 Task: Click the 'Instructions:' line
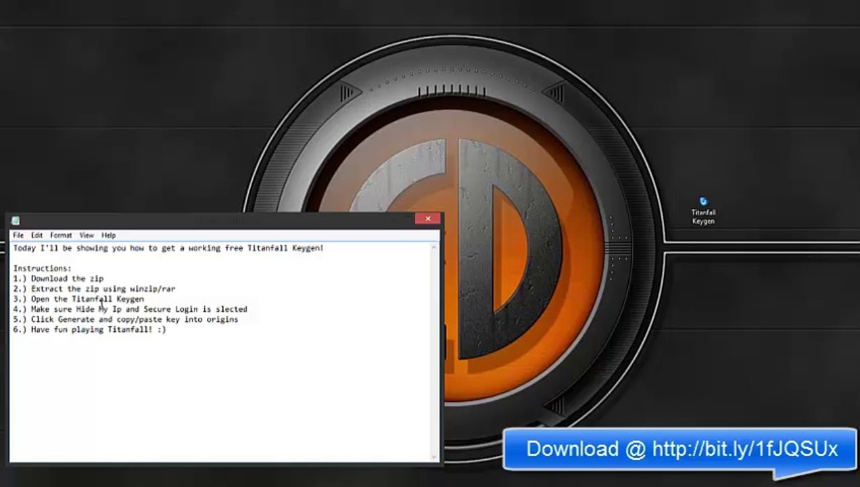click(x=42, y=269)
